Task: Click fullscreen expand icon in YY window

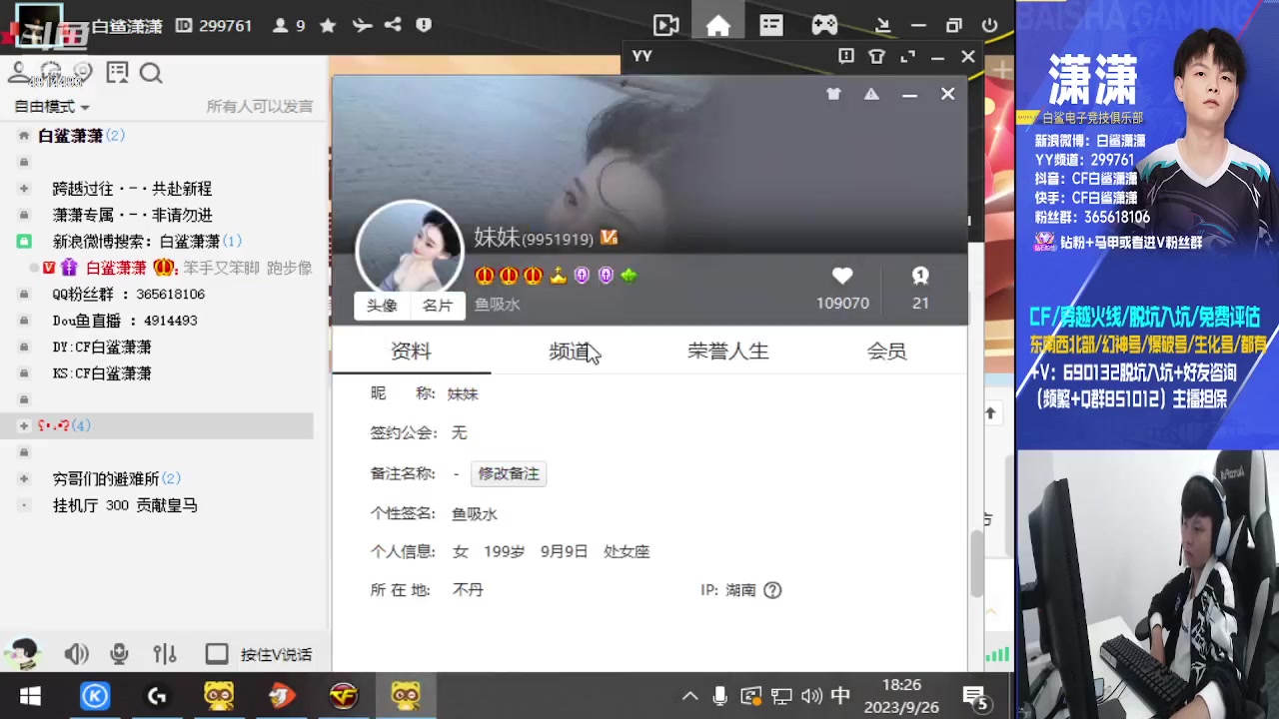Action: point(907,57)
